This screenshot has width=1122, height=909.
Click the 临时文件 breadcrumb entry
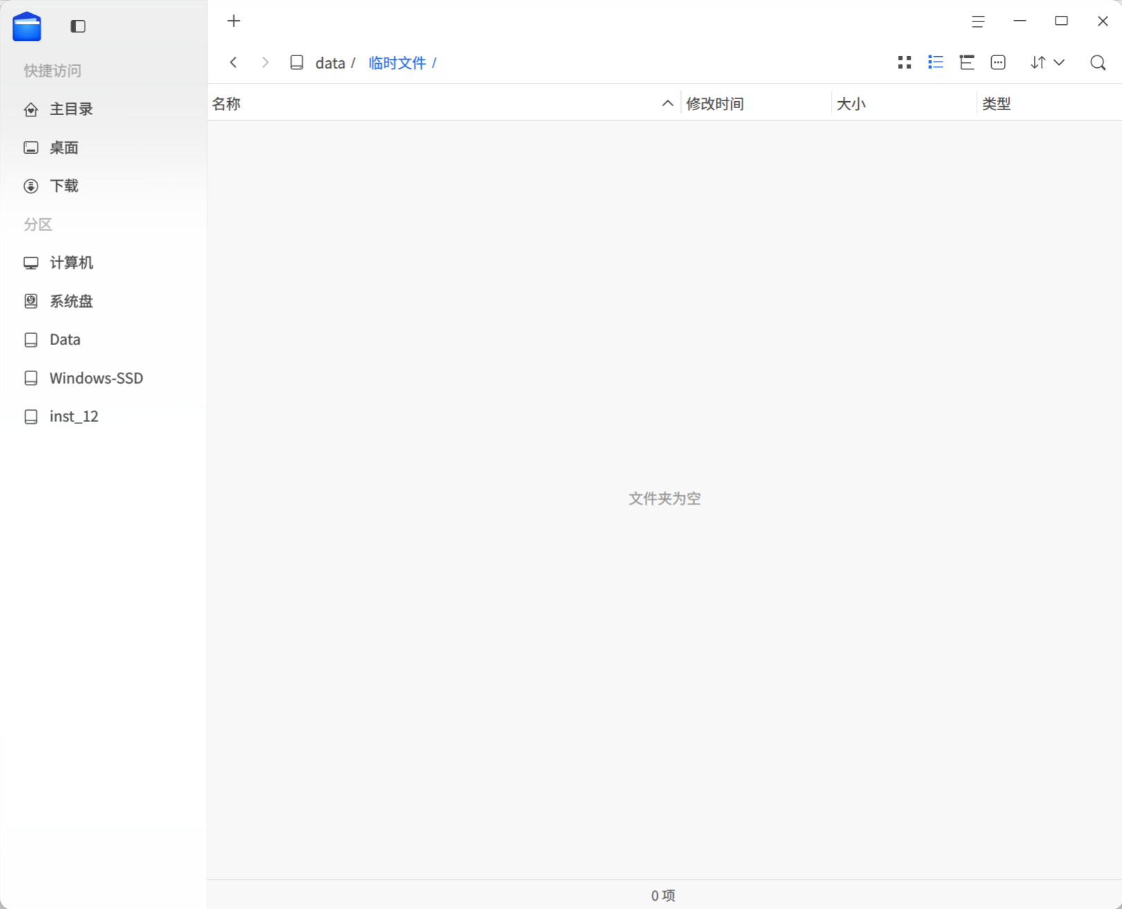[397, 62]
